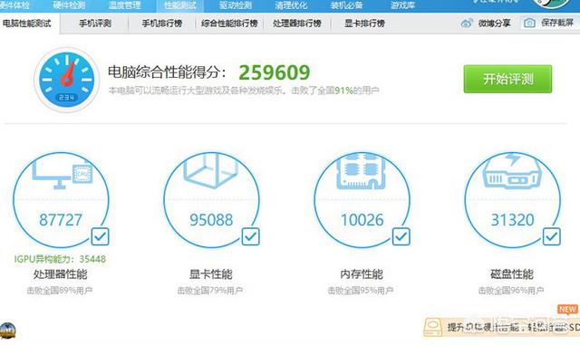Switch to 手机排行榜 tab
This screenshot has width=580, height=345.
coord(162,24)
